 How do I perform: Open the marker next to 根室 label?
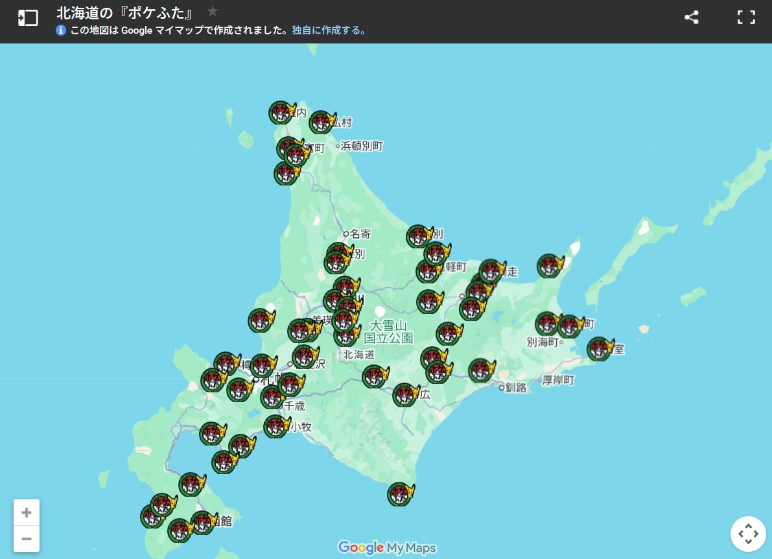[599, 349]
